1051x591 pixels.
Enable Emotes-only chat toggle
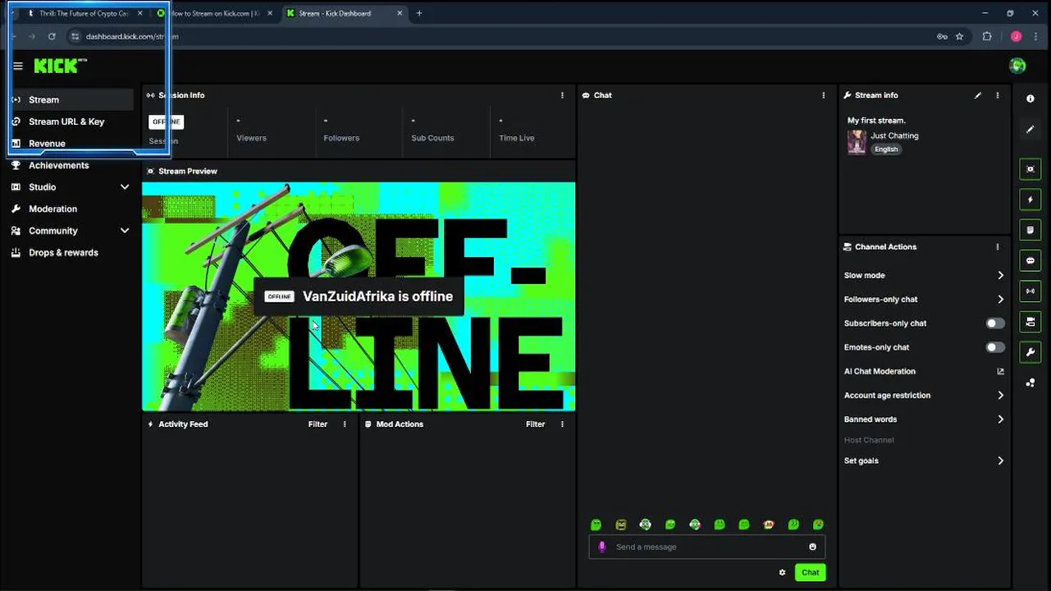point(995,347)
